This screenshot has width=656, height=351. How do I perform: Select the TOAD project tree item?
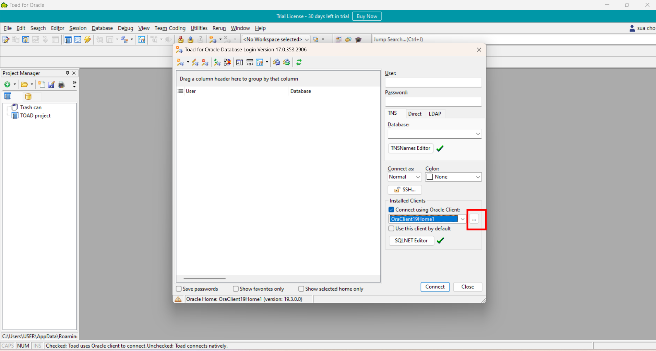35,115
